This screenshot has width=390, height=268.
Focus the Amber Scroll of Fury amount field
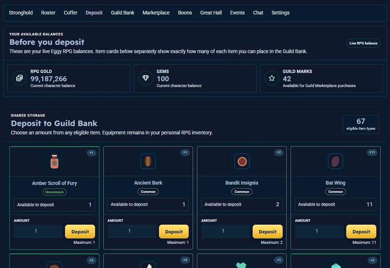(38, 231)
